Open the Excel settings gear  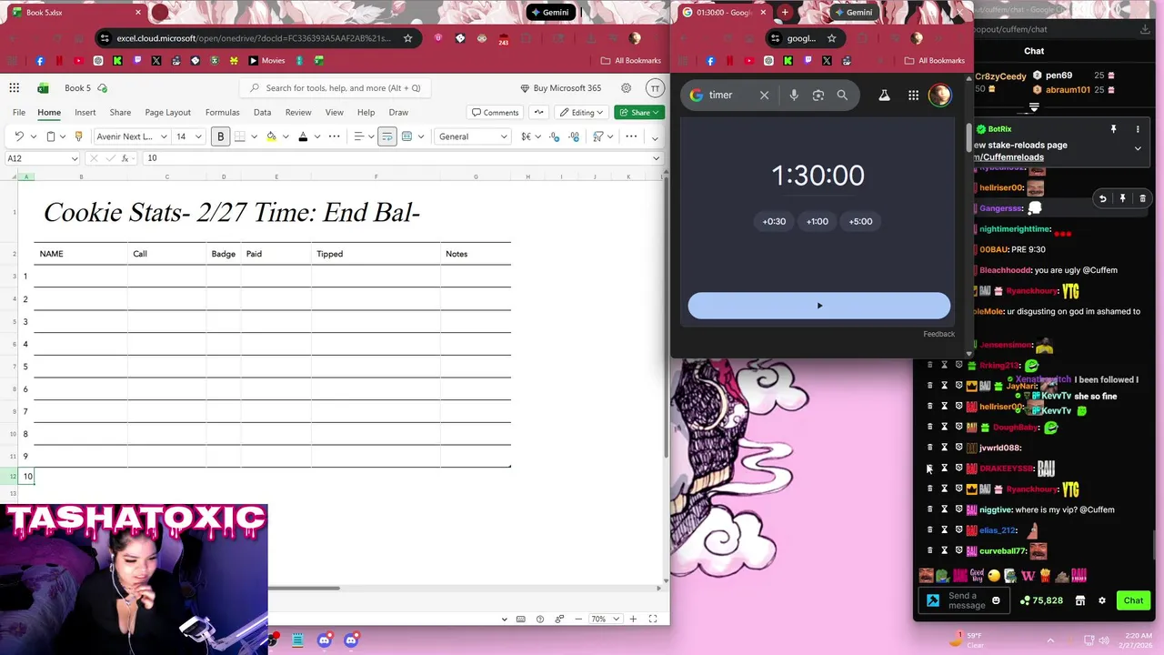tap(626, 88)
